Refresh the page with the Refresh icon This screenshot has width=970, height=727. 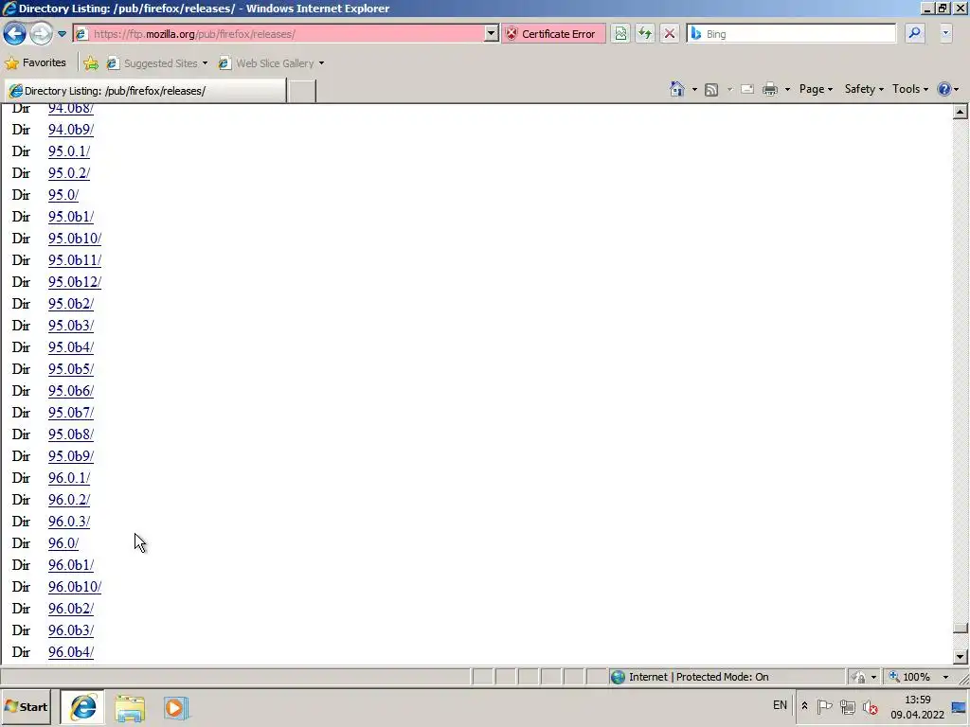tap(644, 34)
